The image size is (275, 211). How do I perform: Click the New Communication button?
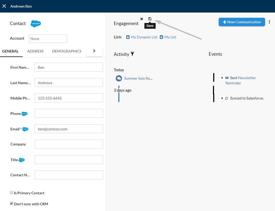point(242,22)
